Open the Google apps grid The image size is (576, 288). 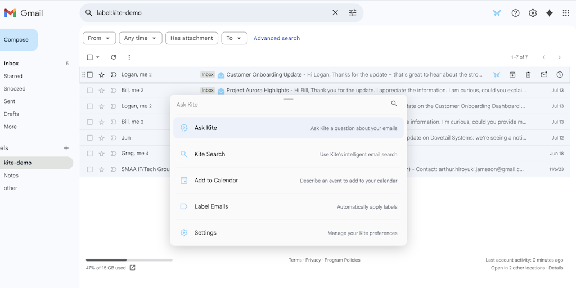[566, 13]
